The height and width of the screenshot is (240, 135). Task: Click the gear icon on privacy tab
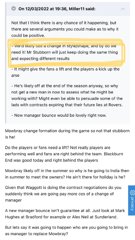(132, 192)
